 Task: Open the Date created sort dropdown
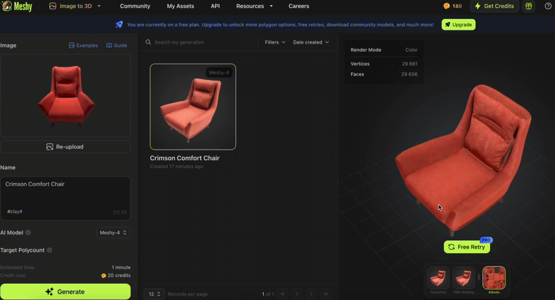click(x=311, y=42)
